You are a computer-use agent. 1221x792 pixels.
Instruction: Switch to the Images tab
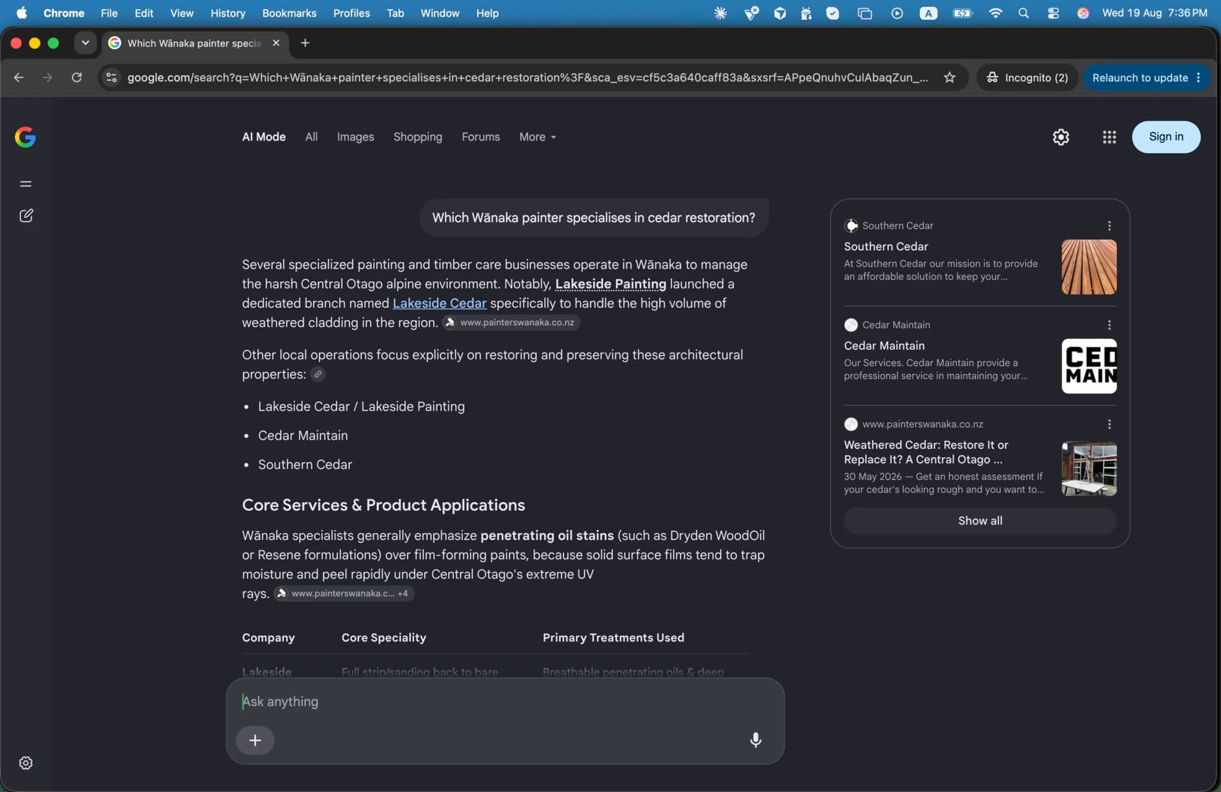pyautogui.click(x=355, y=137)
